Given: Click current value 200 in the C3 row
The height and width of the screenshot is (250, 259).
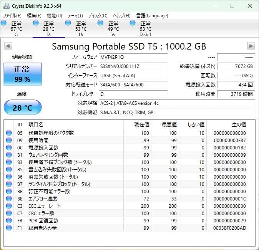Looking at the screenshot, I should coord(145,206).
